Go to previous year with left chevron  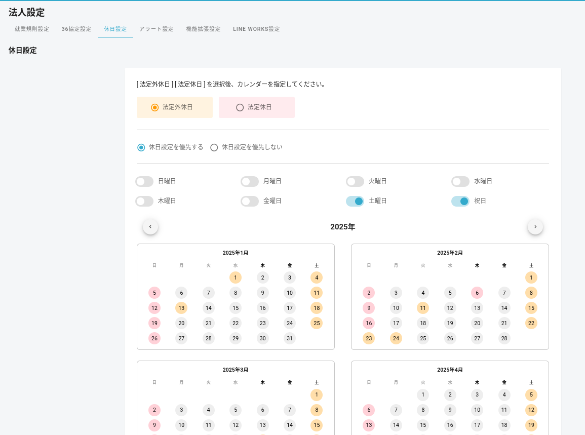(150, 227)
